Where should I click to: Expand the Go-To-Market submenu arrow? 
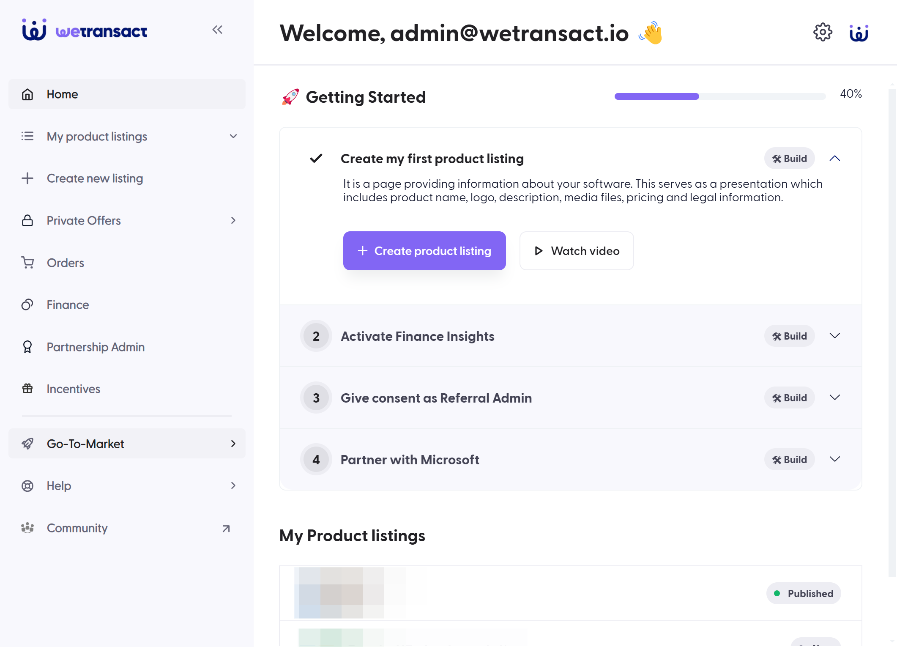click(233, 444)
